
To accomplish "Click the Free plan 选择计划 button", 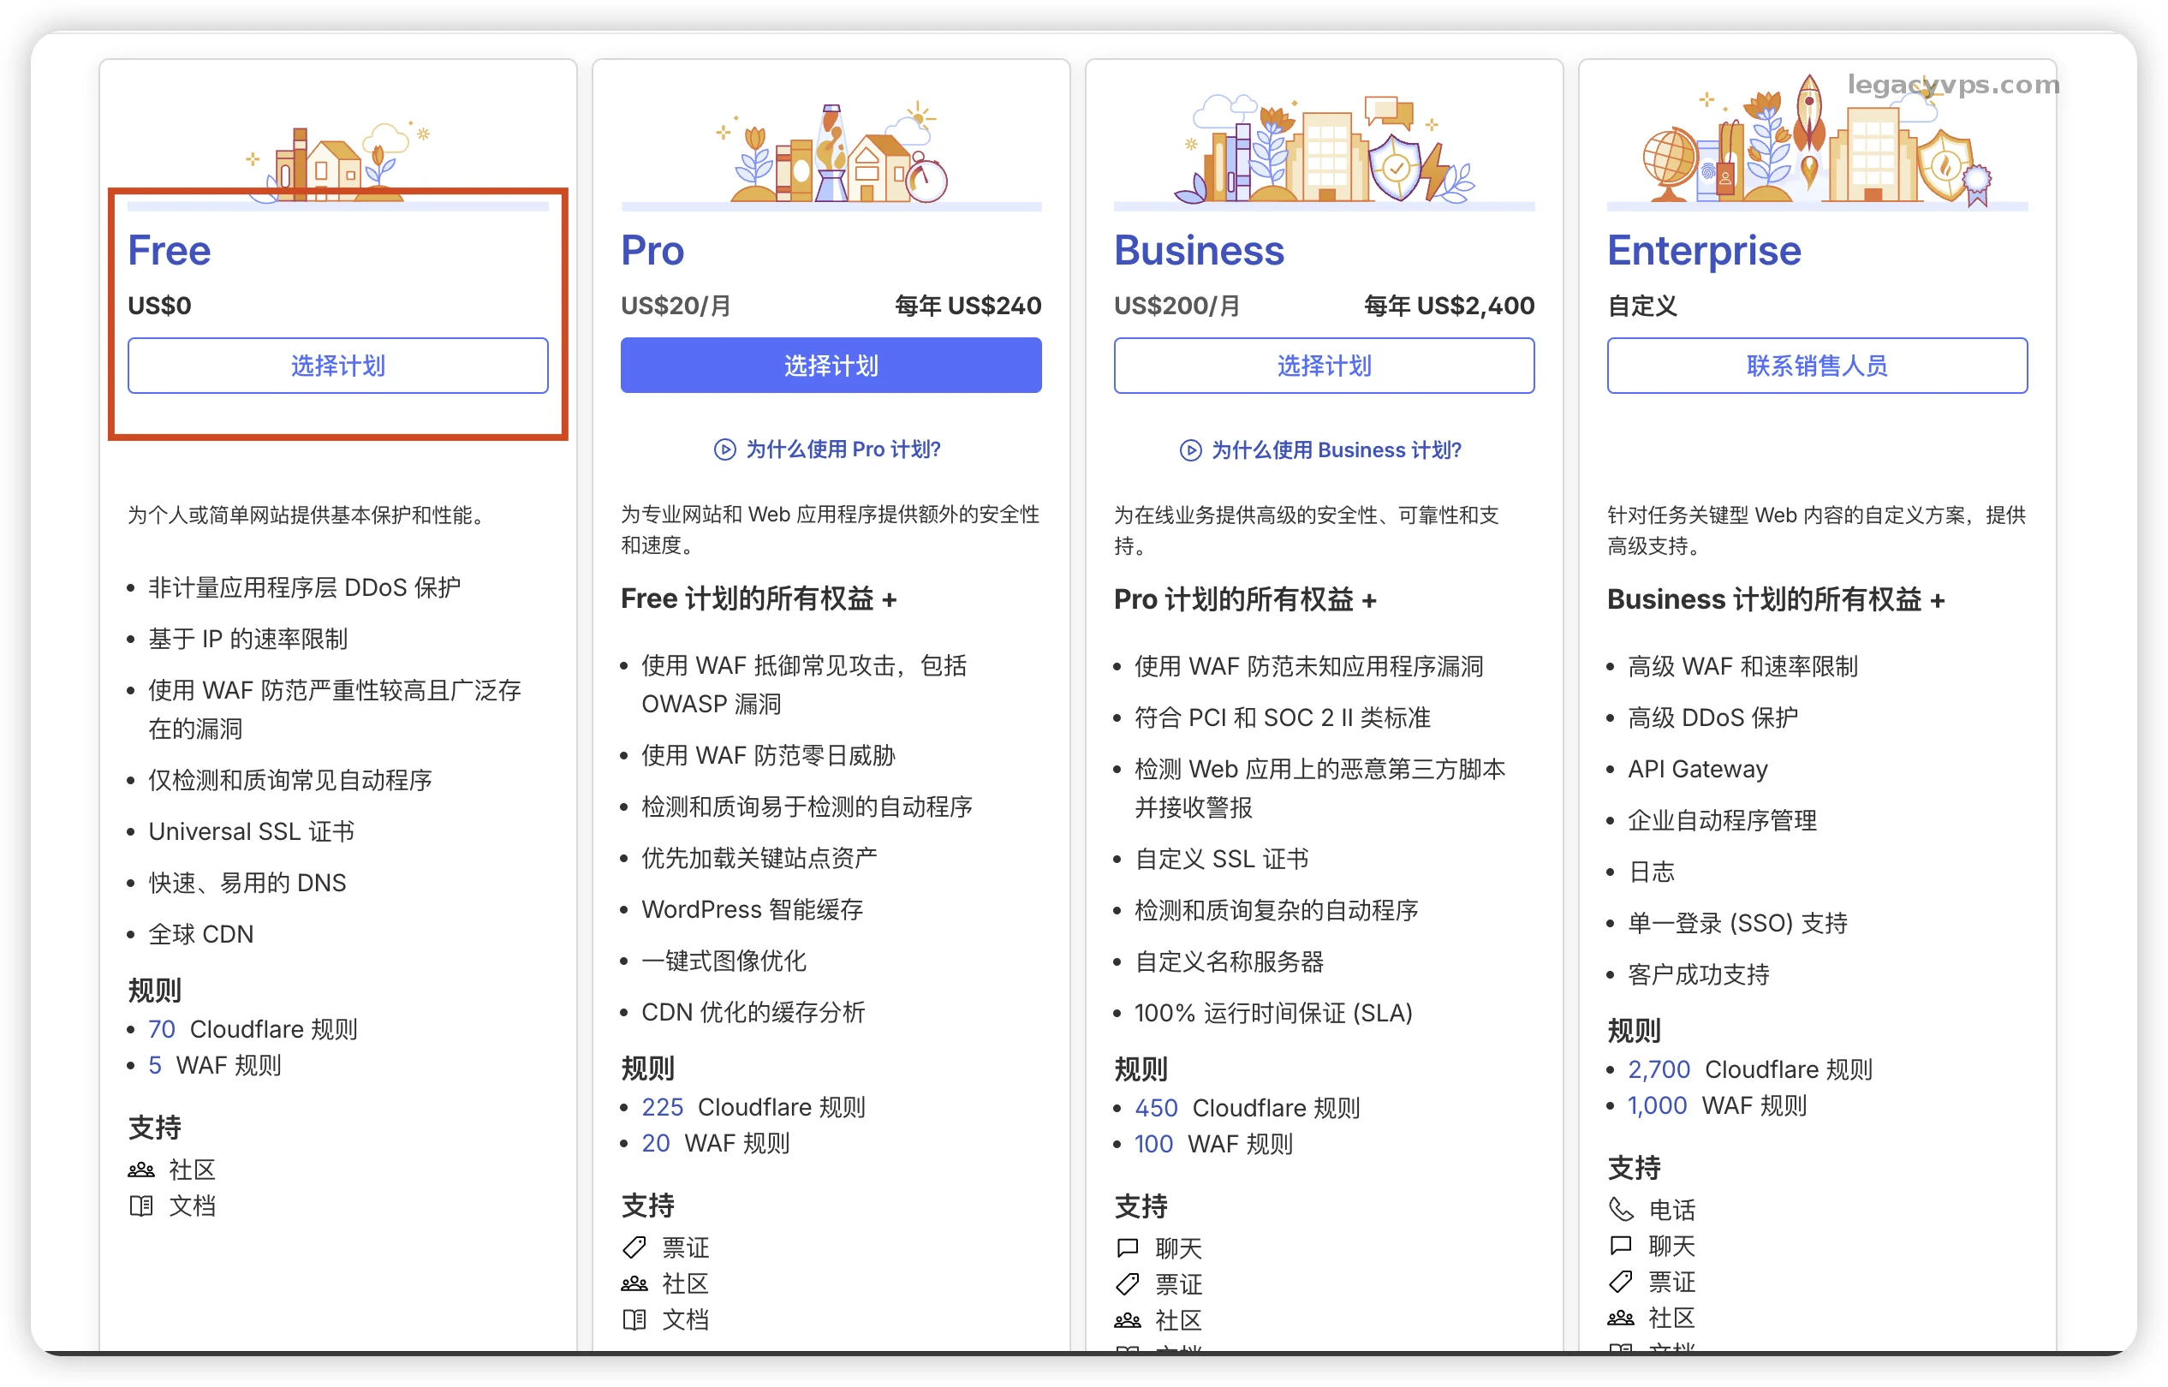I will click(337, 366).
